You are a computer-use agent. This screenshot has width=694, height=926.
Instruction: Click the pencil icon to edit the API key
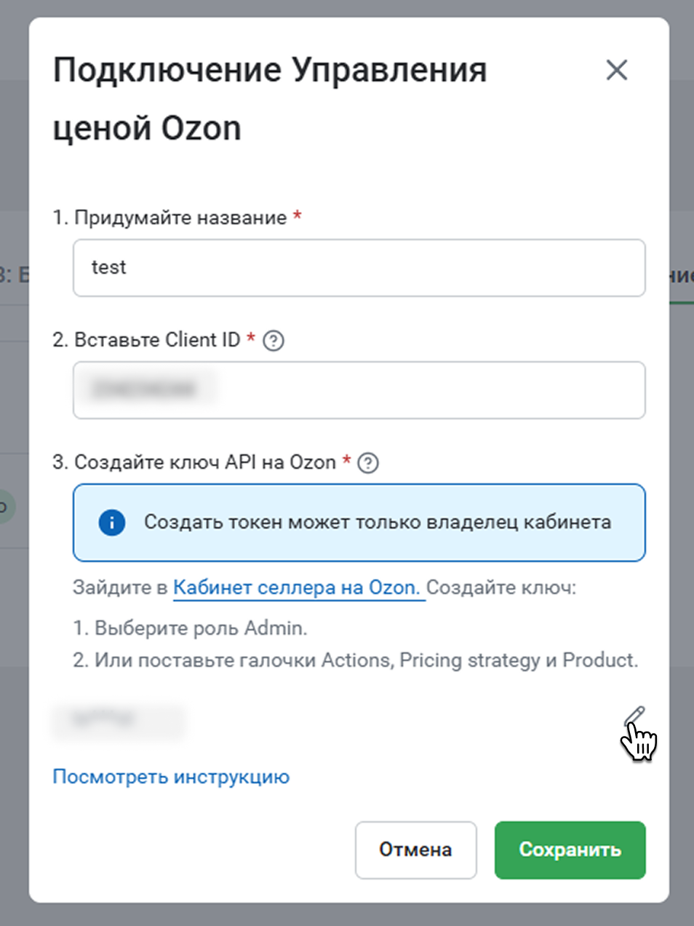(x=634, y=716)
